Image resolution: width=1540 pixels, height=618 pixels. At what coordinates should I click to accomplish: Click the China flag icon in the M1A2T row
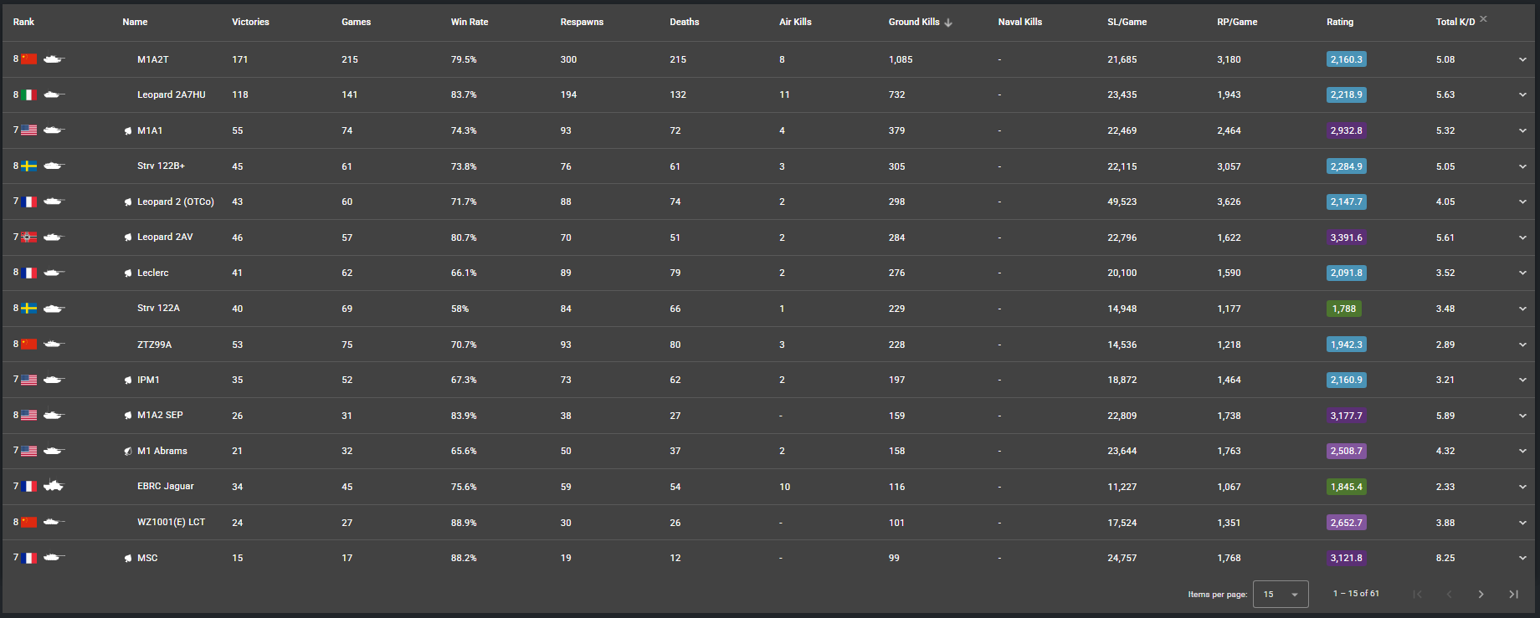(x=29, y=59)
